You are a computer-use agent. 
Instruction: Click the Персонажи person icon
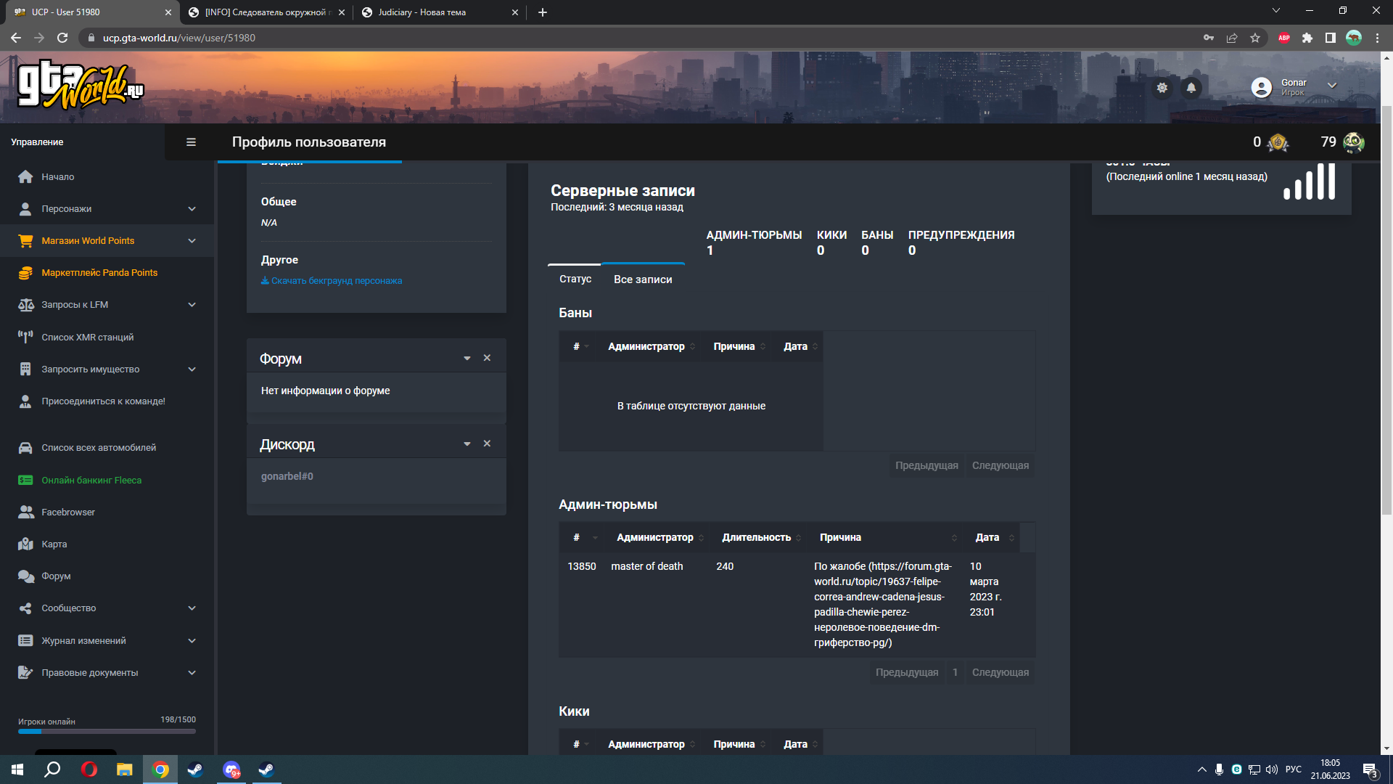point(25,209)
